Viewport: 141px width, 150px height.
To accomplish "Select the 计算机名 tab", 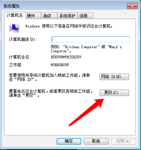I will pyautogui.click(x=15, y=15).
